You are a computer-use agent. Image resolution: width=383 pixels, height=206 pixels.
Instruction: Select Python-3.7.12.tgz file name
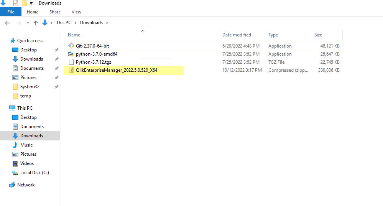pos(94,62)
